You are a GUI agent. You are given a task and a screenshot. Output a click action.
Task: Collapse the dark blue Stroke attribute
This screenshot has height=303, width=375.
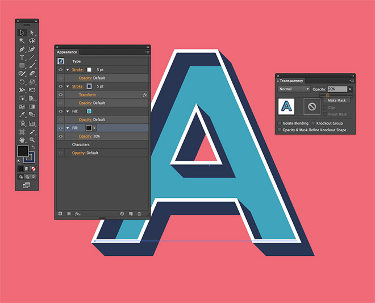[x=68, y=86]
